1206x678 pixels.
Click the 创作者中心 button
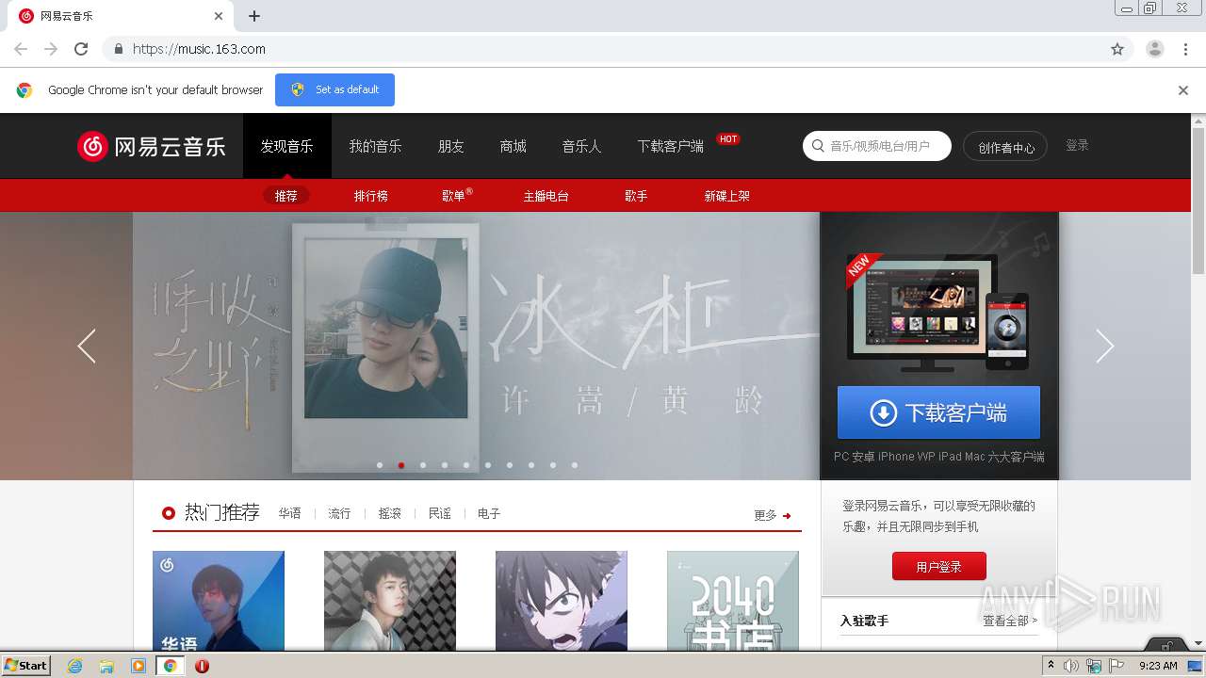pos(1005,147)
